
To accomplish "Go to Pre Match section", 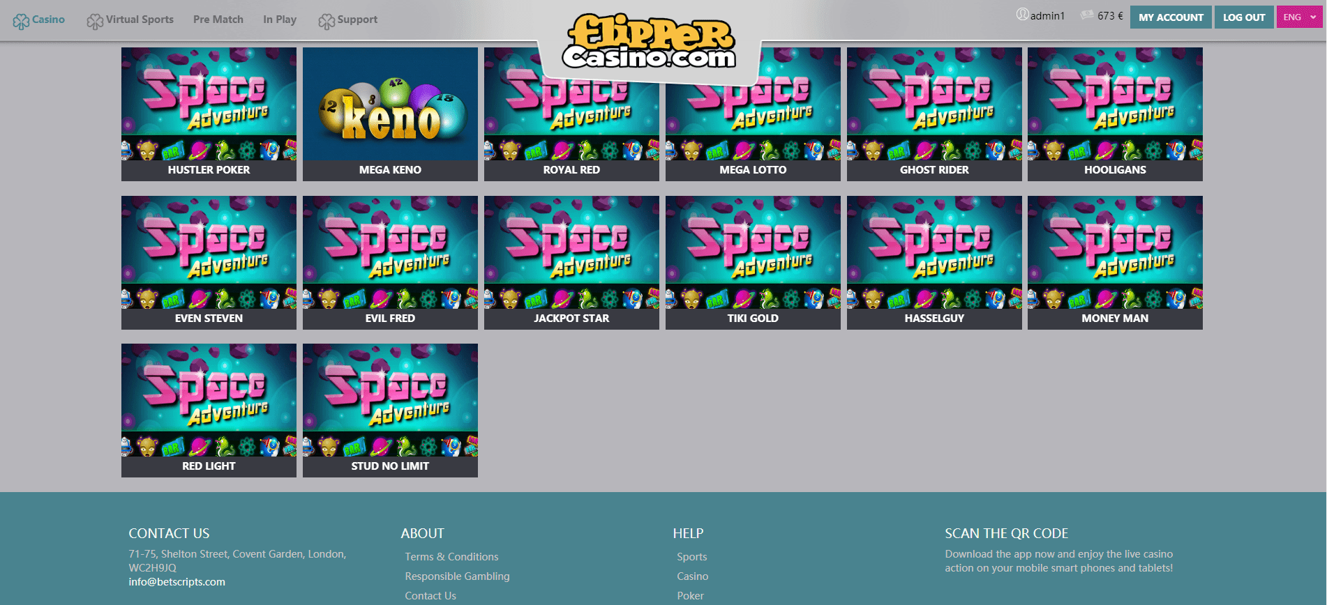I will (218, 20).
